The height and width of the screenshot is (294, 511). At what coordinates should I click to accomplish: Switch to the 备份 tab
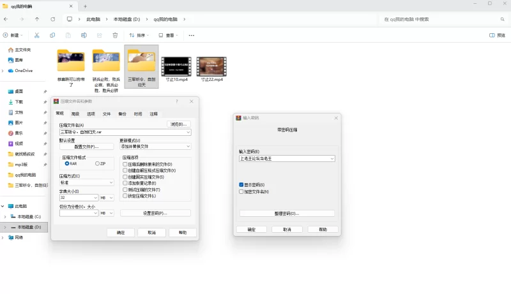point(122,114)
